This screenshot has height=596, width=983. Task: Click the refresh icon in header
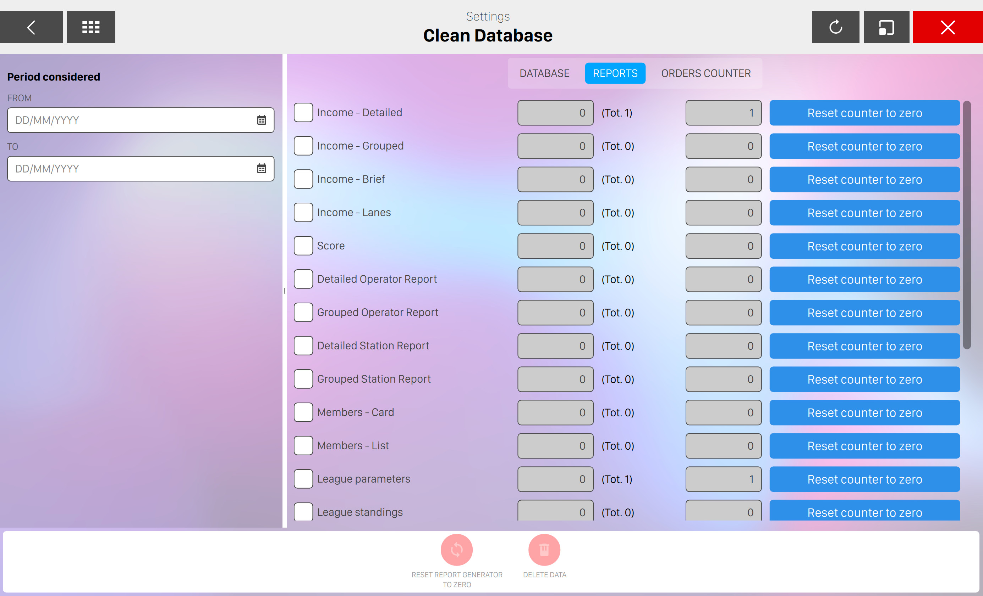tap(835, 27)
